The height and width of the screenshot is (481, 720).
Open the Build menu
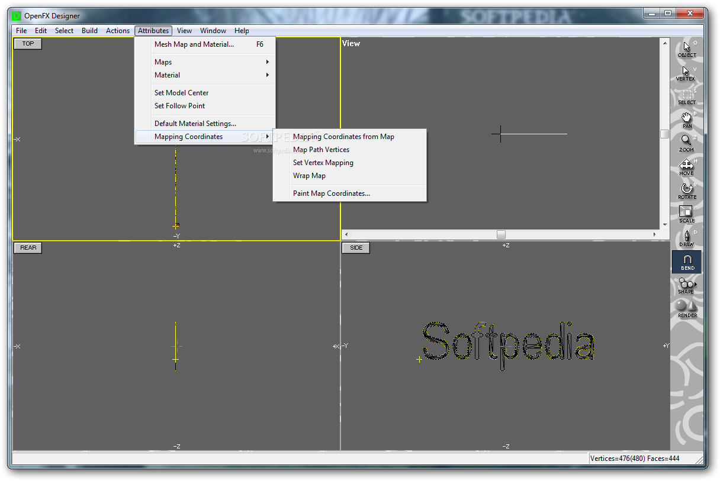pos(89,31)
